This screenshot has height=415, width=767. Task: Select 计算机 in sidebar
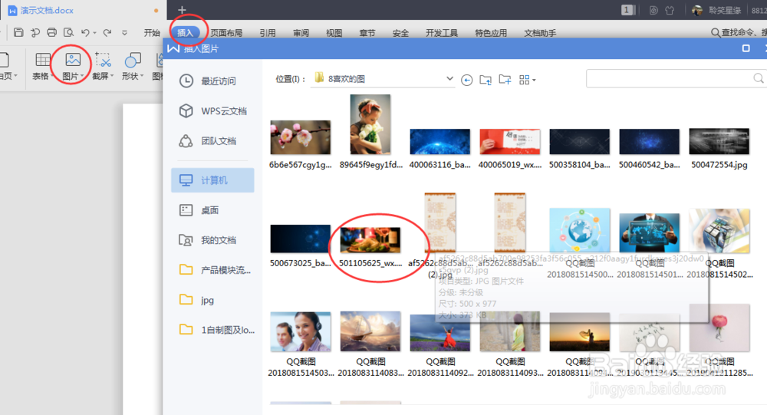(x=212, y=180)
